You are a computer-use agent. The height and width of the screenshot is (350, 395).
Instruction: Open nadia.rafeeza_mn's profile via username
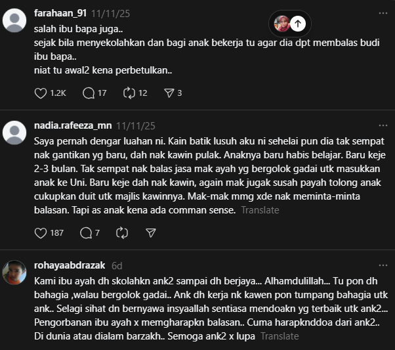72,125
